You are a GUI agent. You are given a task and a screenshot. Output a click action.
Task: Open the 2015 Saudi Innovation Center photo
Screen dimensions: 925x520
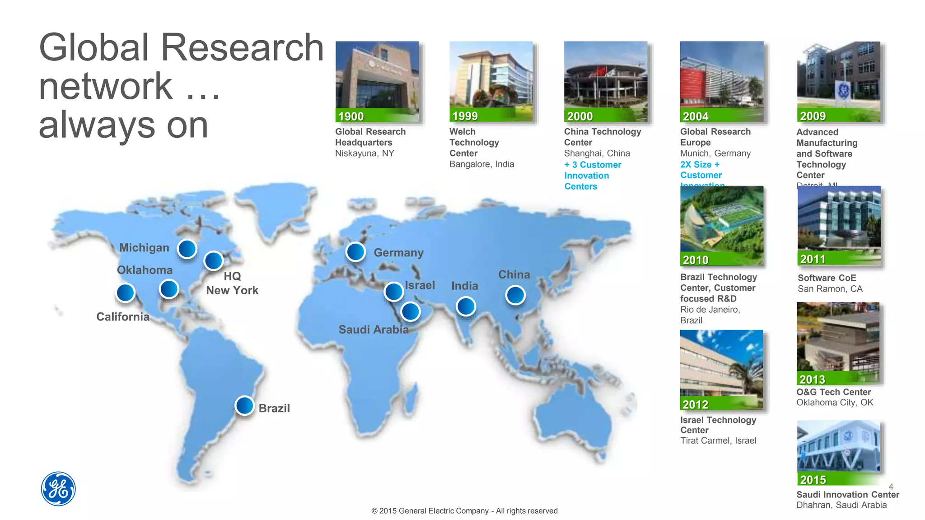click(x=839, y=453)
